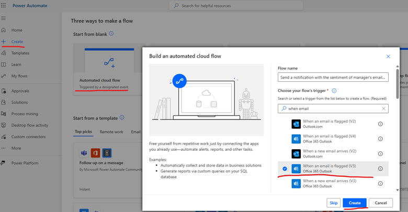Click info icon next to 'Start from blank'
Image resolution: width=408 pixels, height=212 pixels.
pos(111,34)
